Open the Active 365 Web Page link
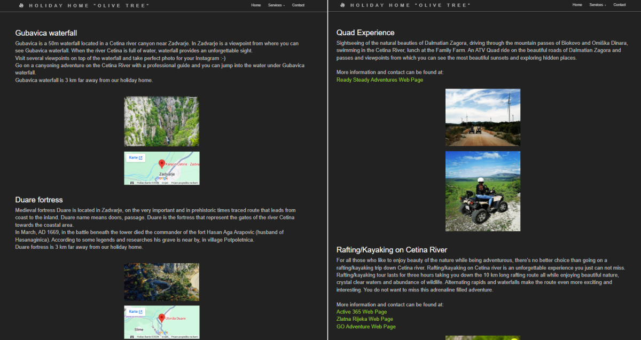Image resolution: width=641 pixels, height=340 pixels. 362,312
